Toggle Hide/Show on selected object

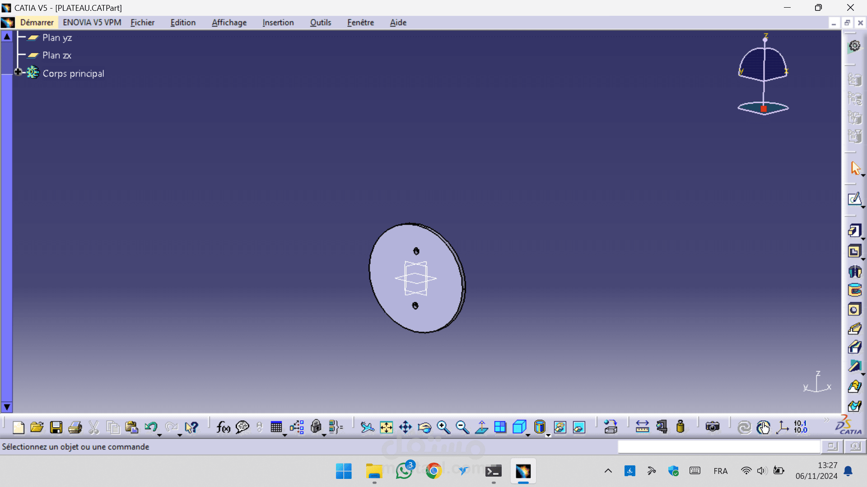pos(560,427)
